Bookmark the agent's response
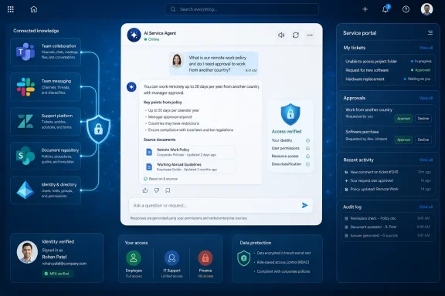The image size is (445, 296). [168, 190]
